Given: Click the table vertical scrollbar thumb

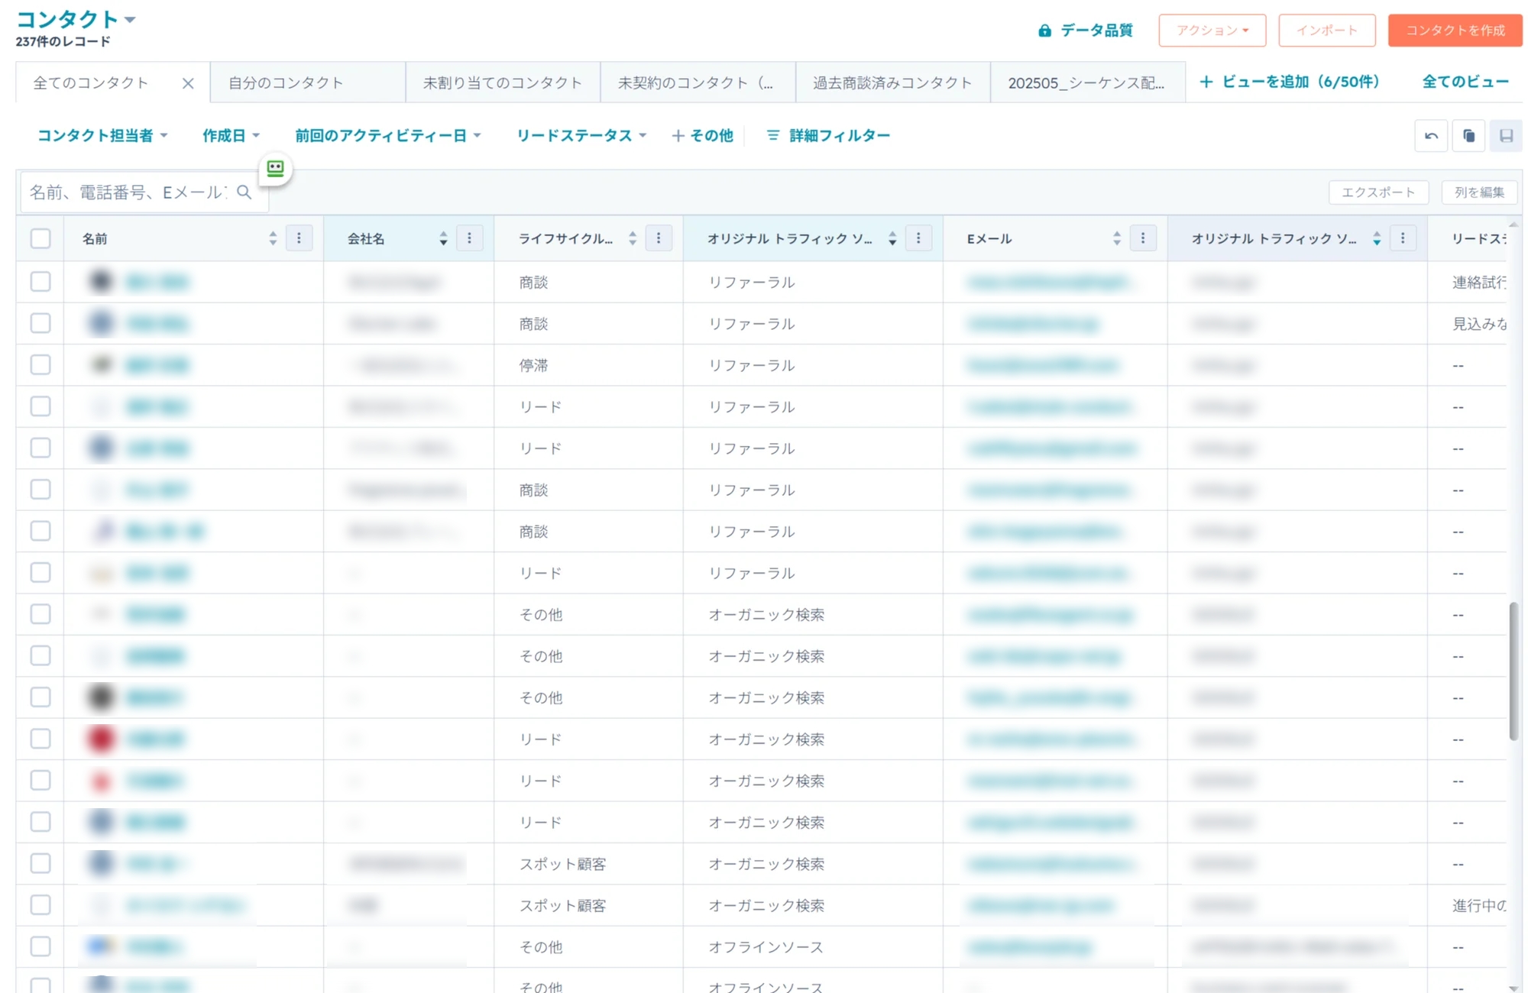Looking at the screenshot, I should (1513, 671).
